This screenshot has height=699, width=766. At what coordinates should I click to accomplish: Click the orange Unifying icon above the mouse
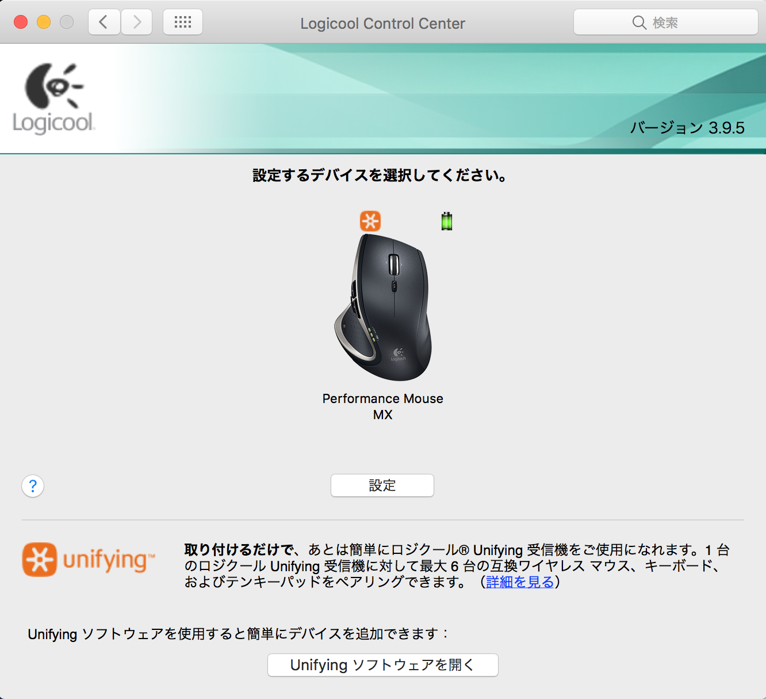pyautogui.click(x=370, y=221)
